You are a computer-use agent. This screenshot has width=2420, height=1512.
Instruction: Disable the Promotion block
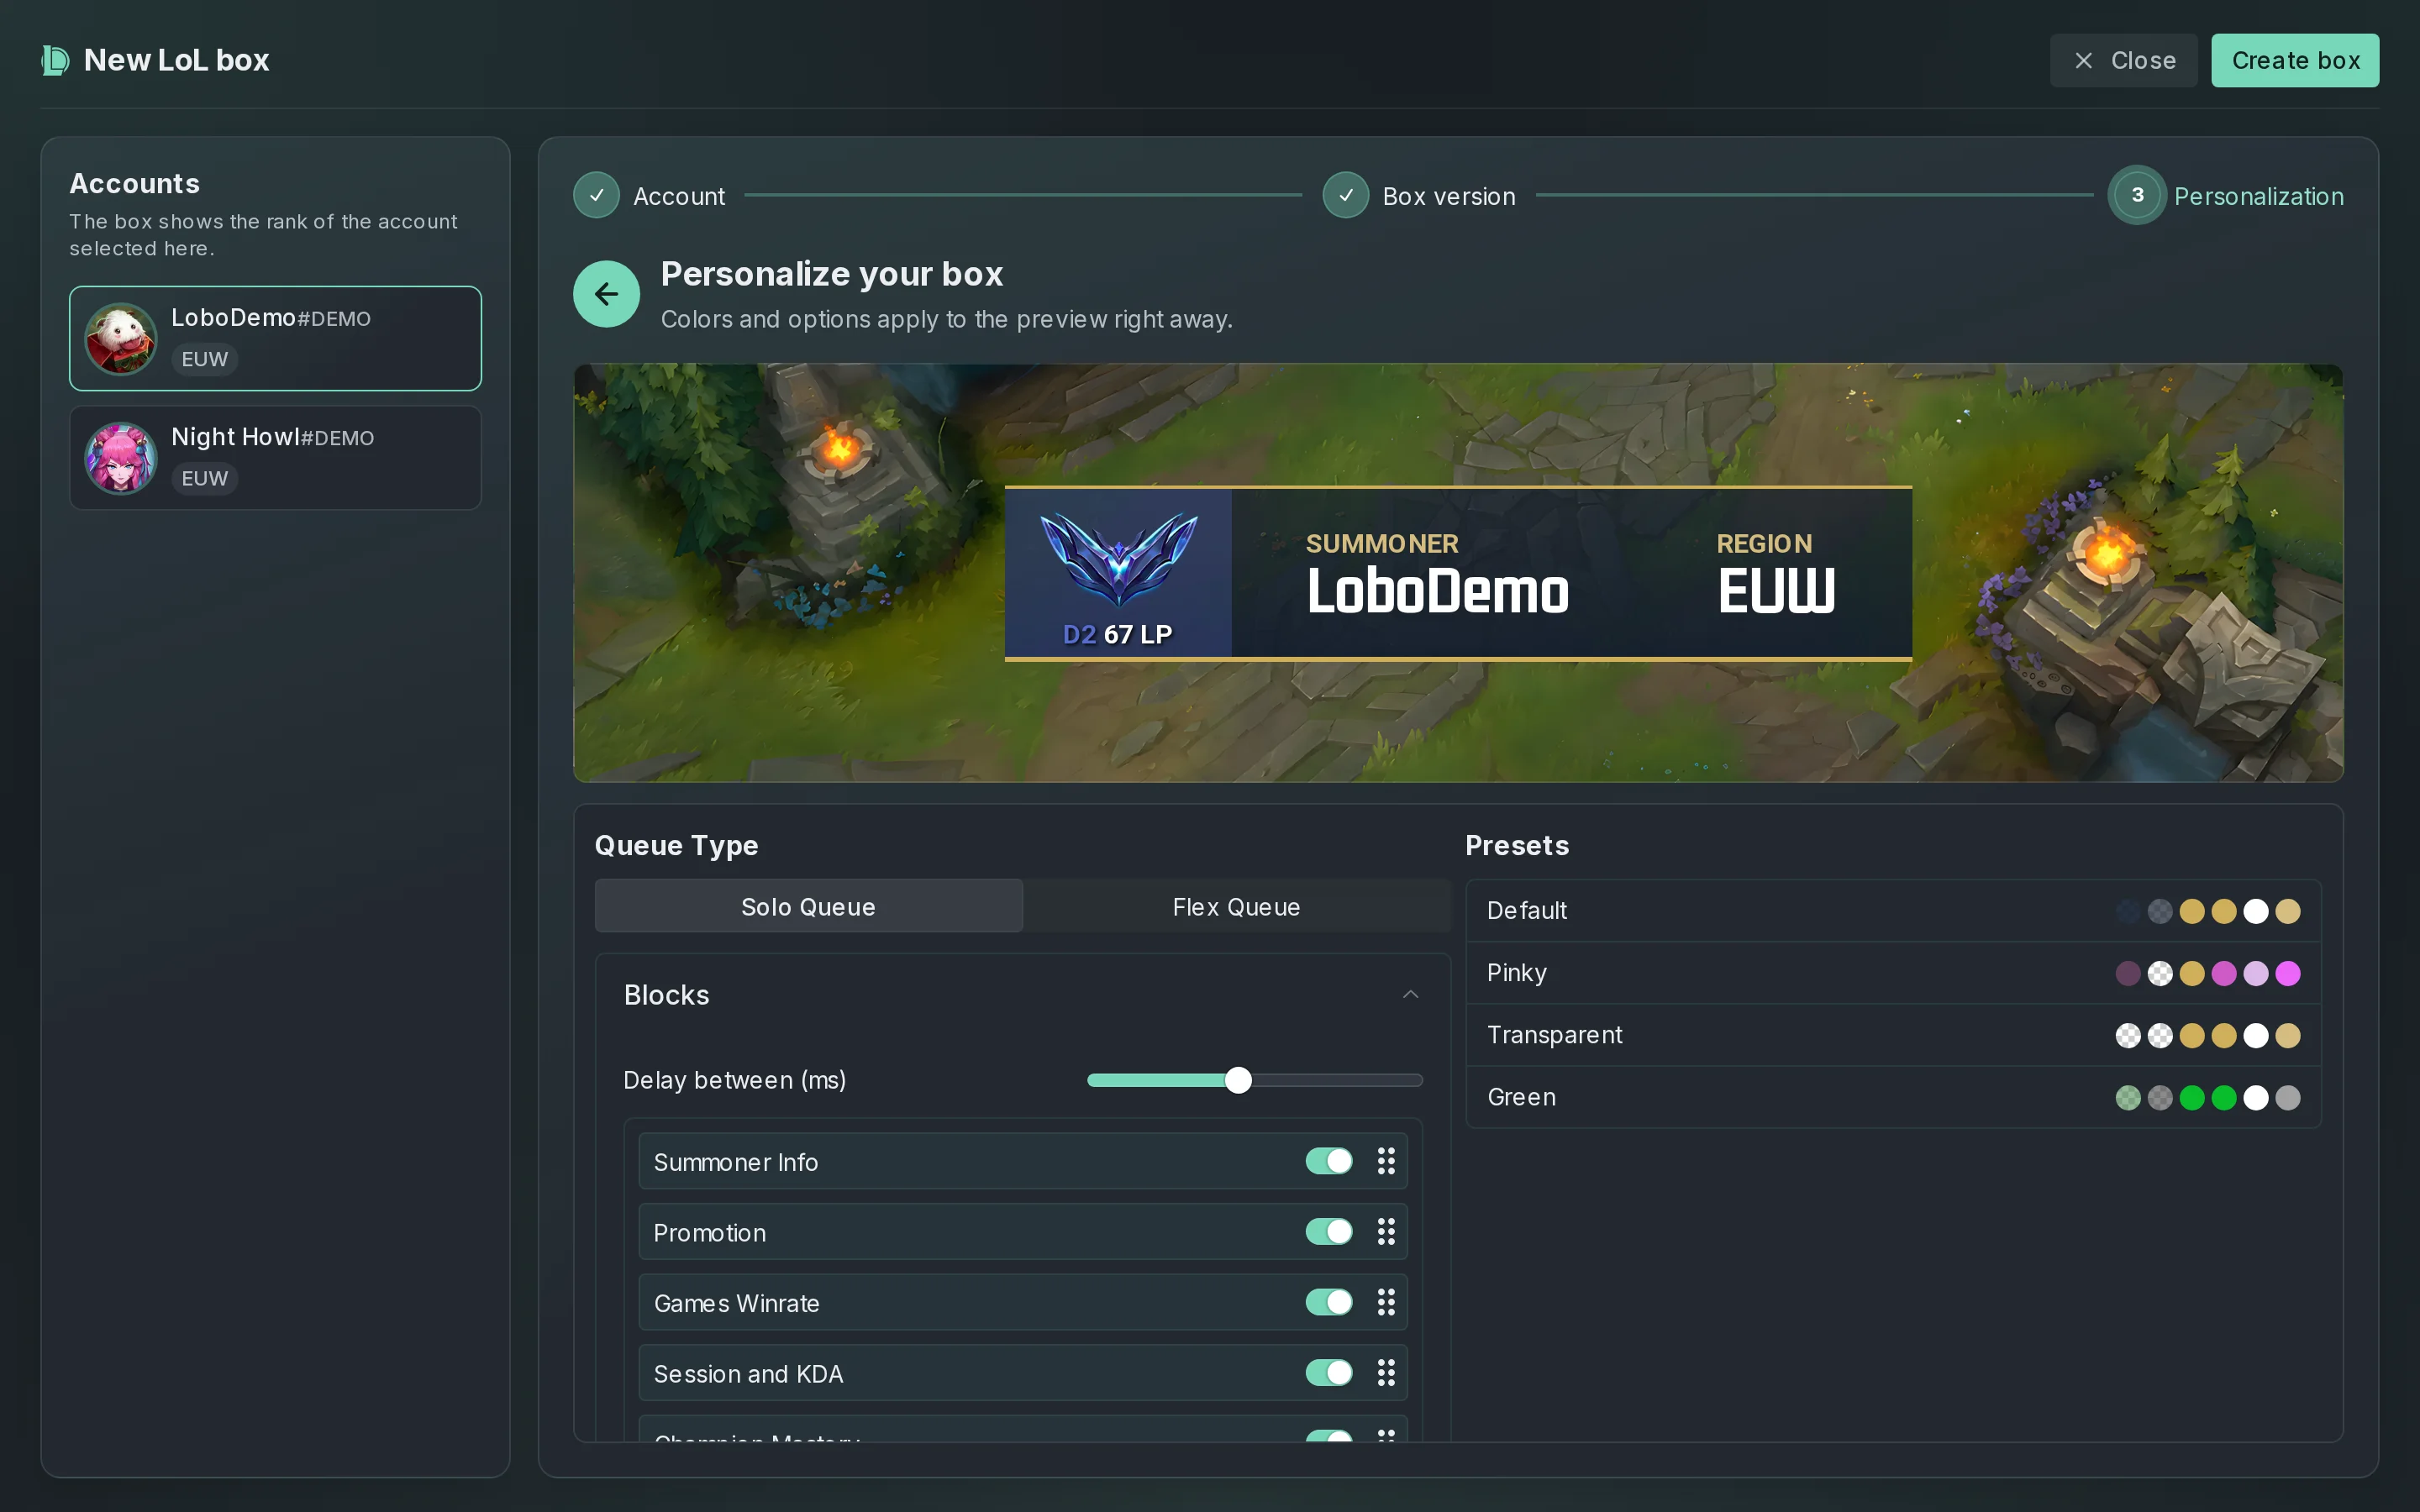pyautogui.click(x=1329, y=1232)
